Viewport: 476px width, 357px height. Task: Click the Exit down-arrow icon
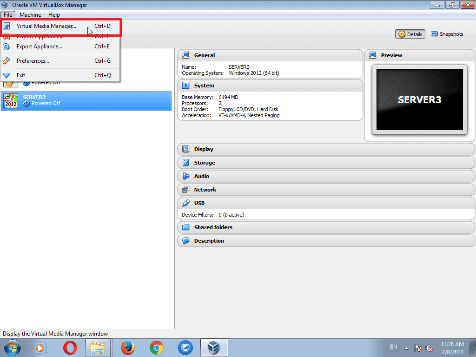[x=6, y=75]
